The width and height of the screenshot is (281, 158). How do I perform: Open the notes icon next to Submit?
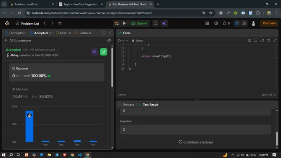click(x=155, y=23)
